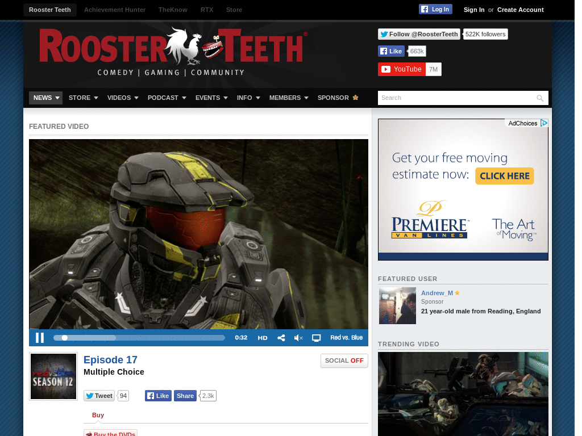Image resolution: width=582 pixels, height=436 pixels.
Task: Click the 0:32 video time display
Action: [241, 338]
